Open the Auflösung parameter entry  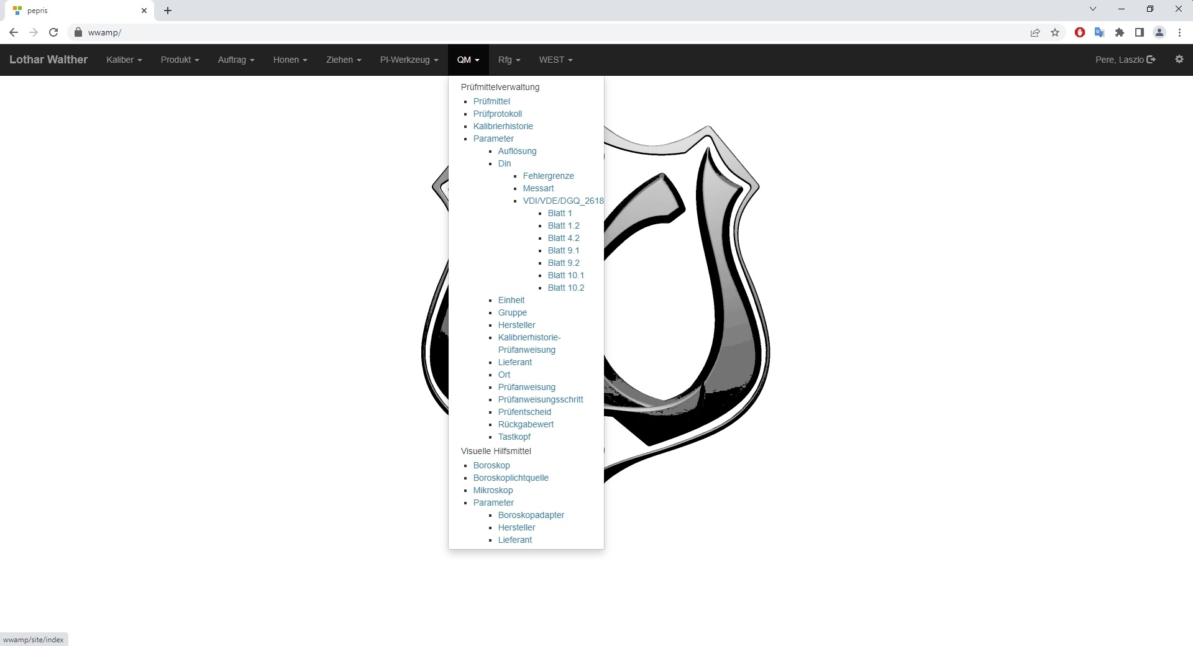[517, 151]
